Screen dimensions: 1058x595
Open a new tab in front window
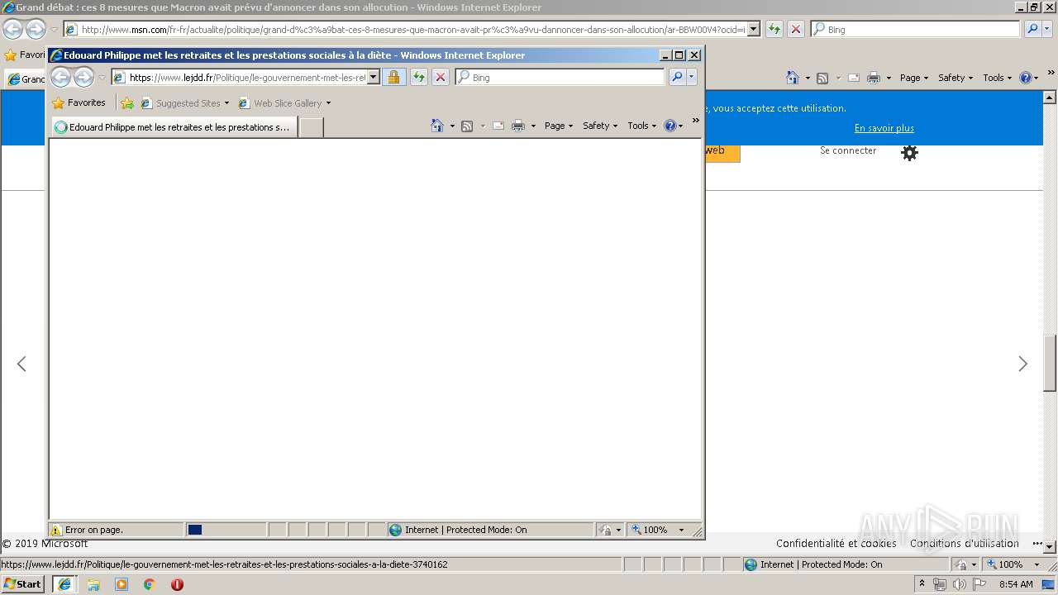pyautogui.click(x=311, y=127)
